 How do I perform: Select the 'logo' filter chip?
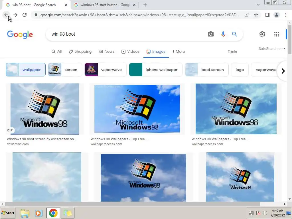coord(240,70)
